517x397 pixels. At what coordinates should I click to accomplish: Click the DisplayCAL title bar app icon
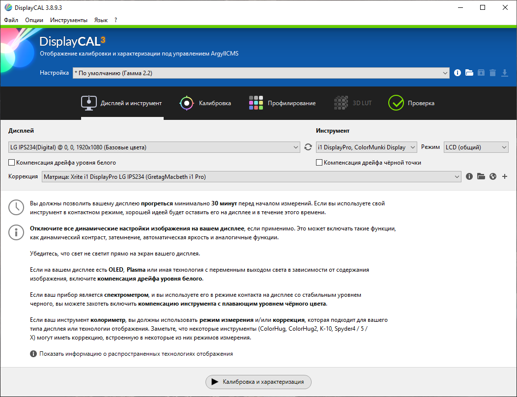pos(8,7)
